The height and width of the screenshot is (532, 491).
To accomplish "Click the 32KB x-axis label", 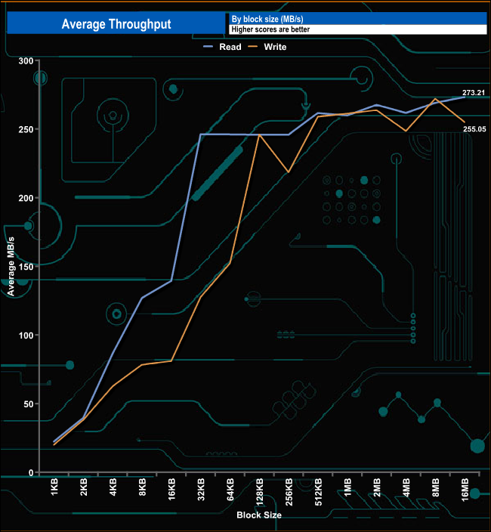I will pos(201,489).
